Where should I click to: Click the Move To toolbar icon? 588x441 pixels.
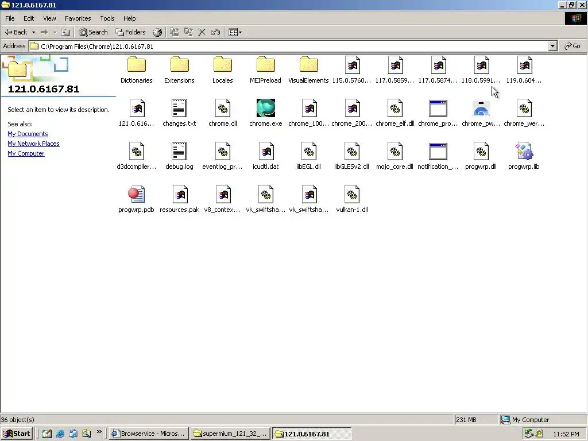[175, 32]
